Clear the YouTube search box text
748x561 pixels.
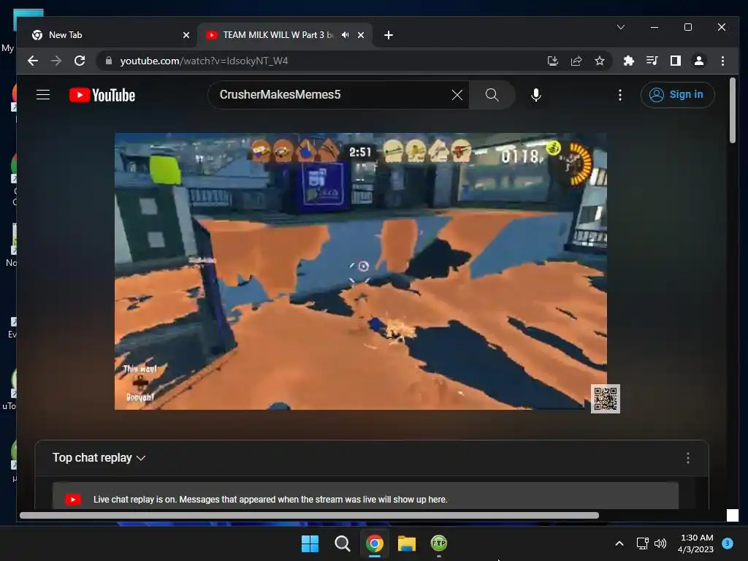[x=457, y=95]
